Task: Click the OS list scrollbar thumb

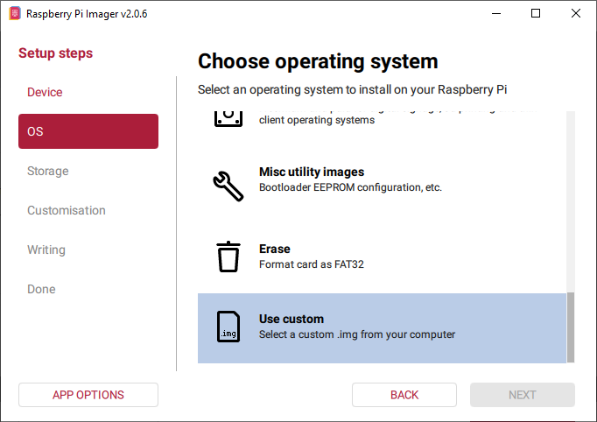Action: 571,327
